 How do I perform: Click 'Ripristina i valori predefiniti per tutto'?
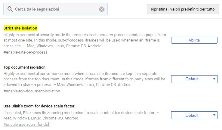(x=183, y=9)
